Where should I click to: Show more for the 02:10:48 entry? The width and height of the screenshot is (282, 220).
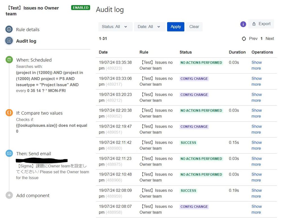(x=257, y=177)
